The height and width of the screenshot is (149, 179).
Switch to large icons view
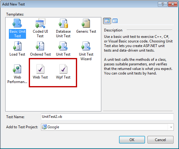pos(107,21)
